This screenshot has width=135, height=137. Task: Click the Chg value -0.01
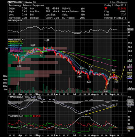click(x=123, y=12)
